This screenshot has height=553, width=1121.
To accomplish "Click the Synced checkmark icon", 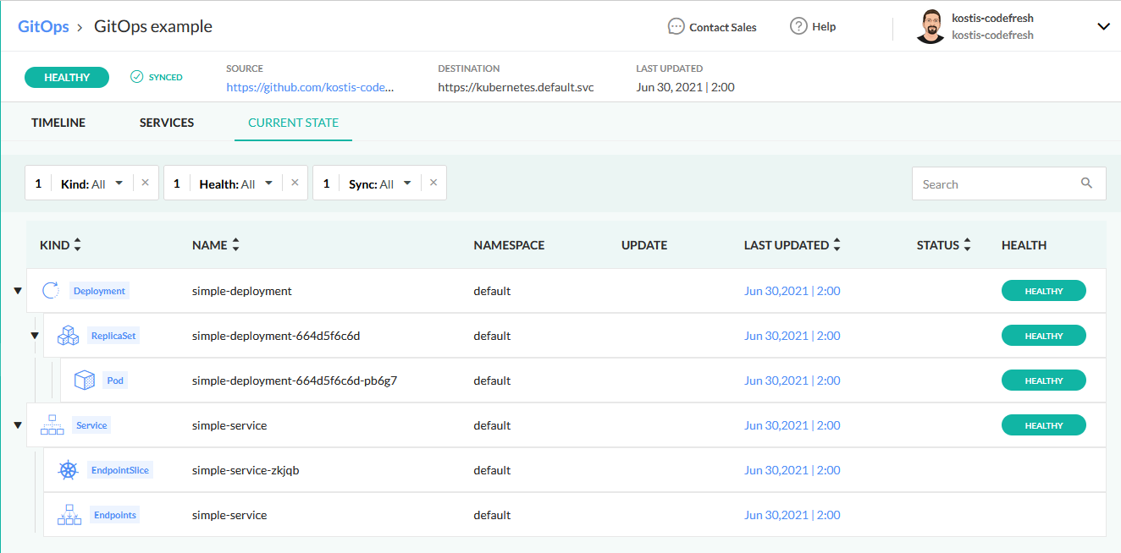I will click(136, 77).
